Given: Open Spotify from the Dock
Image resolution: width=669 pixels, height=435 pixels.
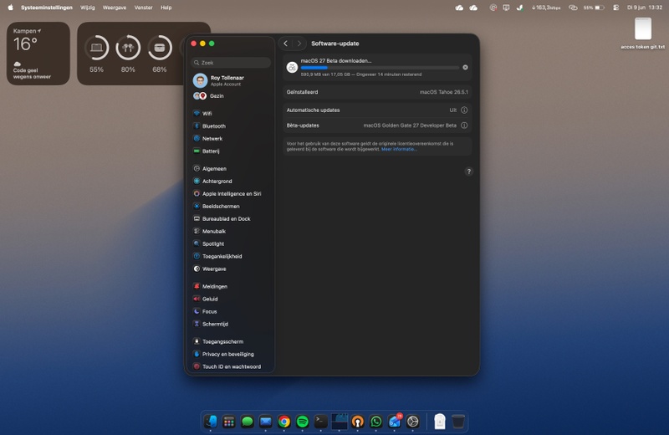Looking at the screenshot, I should [x=302, y=422].
